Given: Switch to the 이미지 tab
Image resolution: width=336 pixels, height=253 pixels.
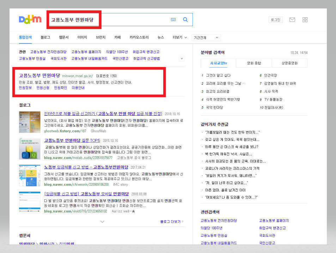Looking at the screenshot, I should click(82, 37).
